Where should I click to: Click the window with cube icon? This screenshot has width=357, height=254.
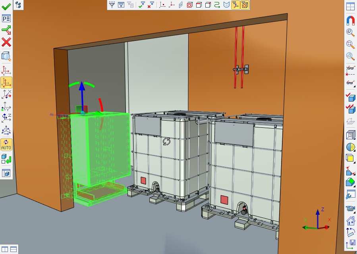pos(6,173)
